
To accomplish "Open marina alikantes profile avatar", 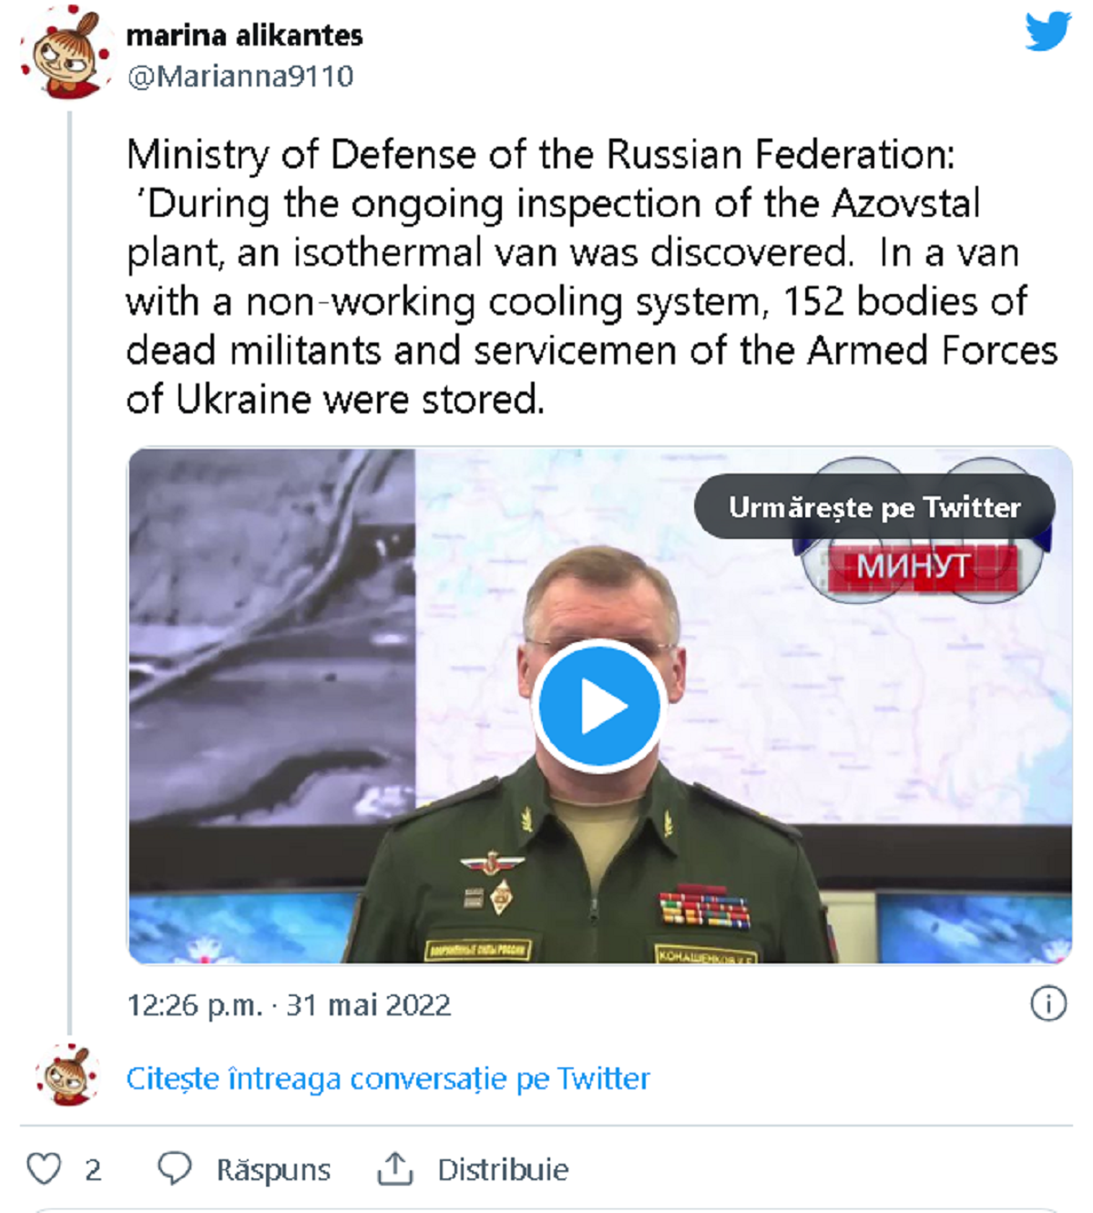I will pyautogui.click(x=66, y=53).
